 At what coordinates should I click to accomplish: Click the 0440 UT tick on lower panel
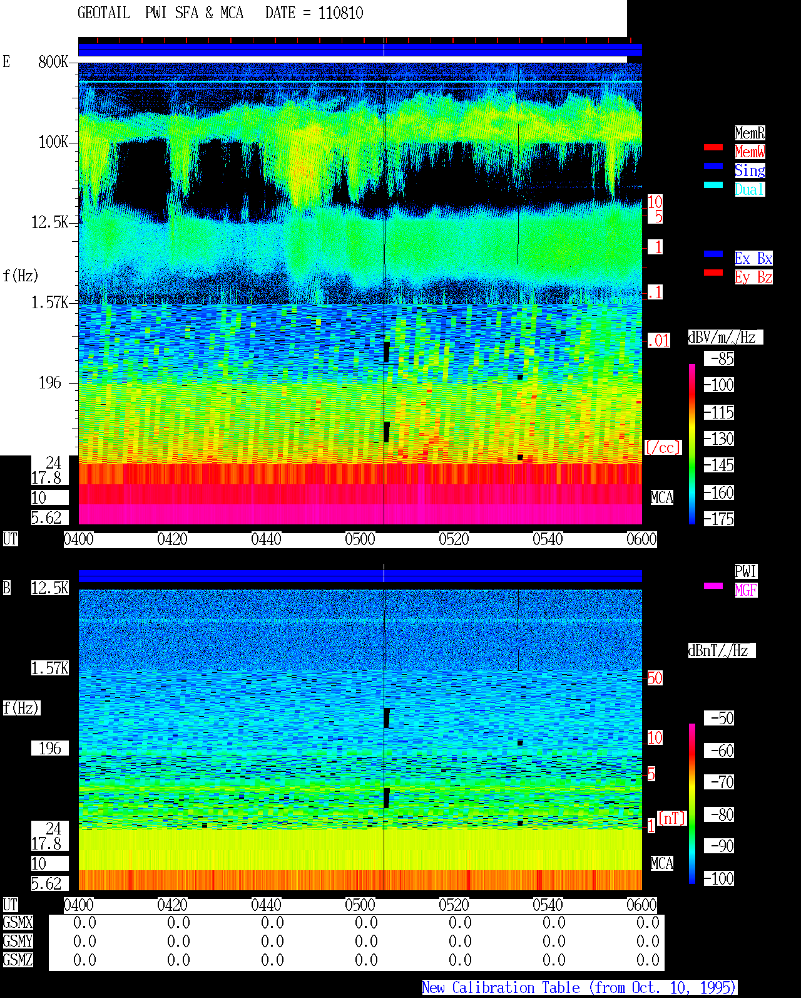266,905
